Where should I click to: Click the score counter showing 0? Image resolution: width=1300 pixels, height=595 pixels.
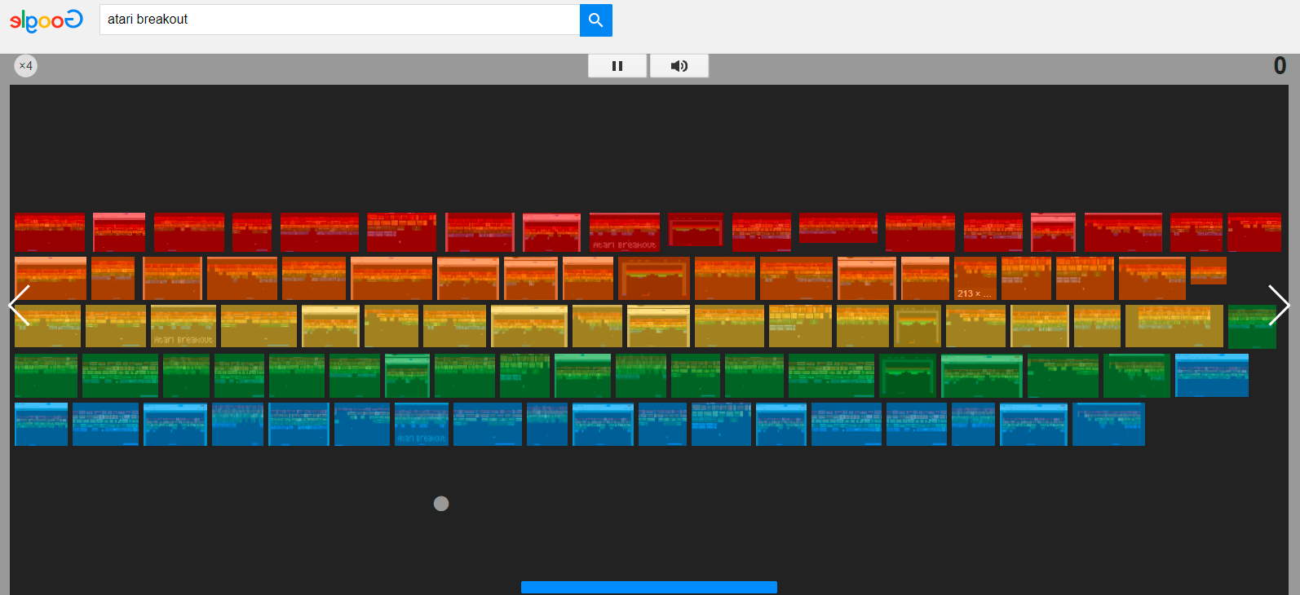click(x=1280, y=66)
